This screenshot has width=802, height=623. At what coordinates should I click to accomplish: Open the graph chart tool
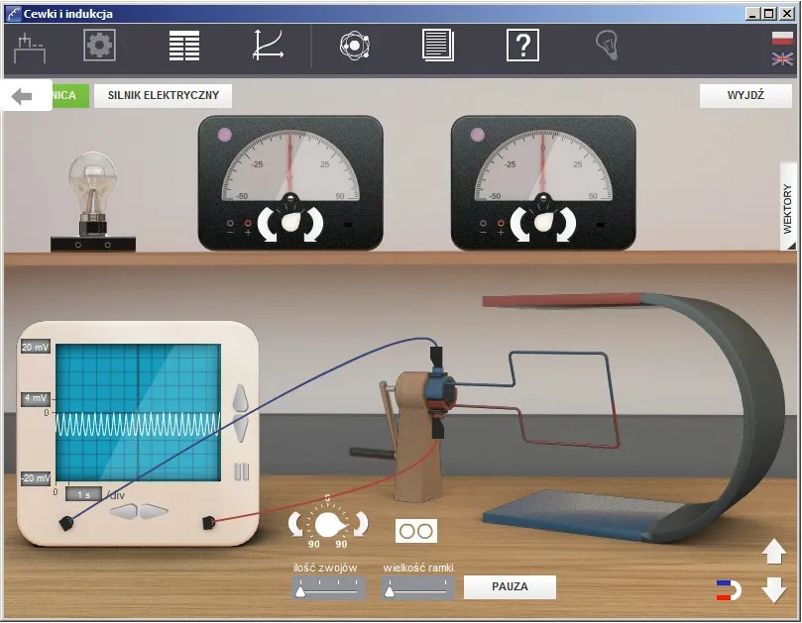(269, 46)
